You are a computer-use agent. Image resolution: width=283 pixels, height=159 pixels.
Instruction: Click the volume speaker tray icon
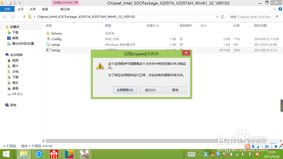point(243,154)
